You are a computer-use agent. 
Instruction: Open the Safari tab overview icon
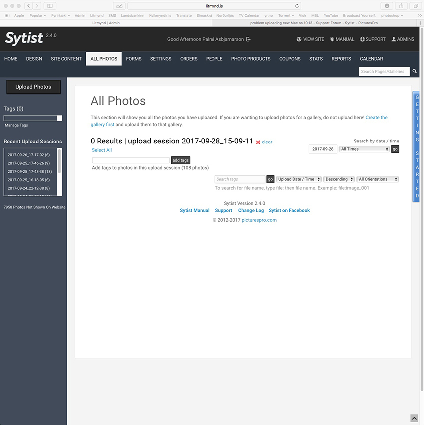(416, 6)
